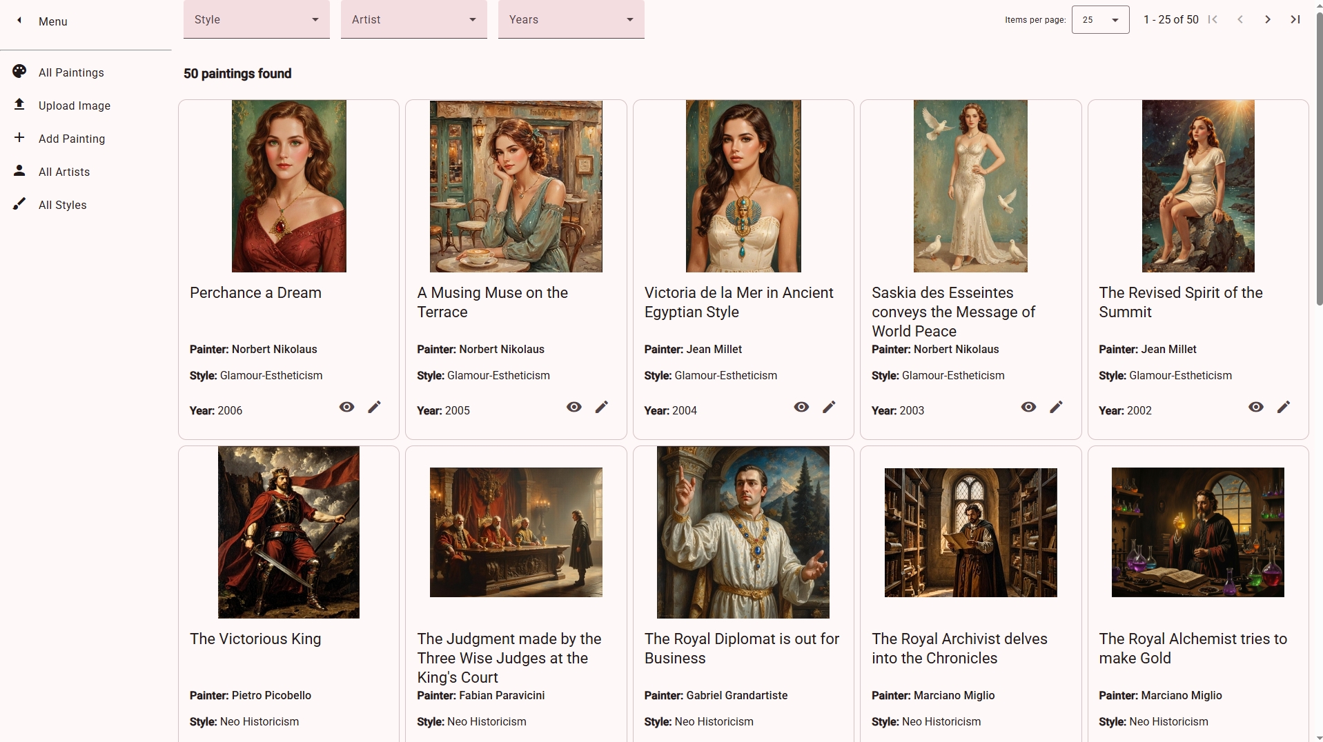The height and width of the screenshot is (742, 1323).
Task: Go to All Paintings
Action: pos(71,72)
